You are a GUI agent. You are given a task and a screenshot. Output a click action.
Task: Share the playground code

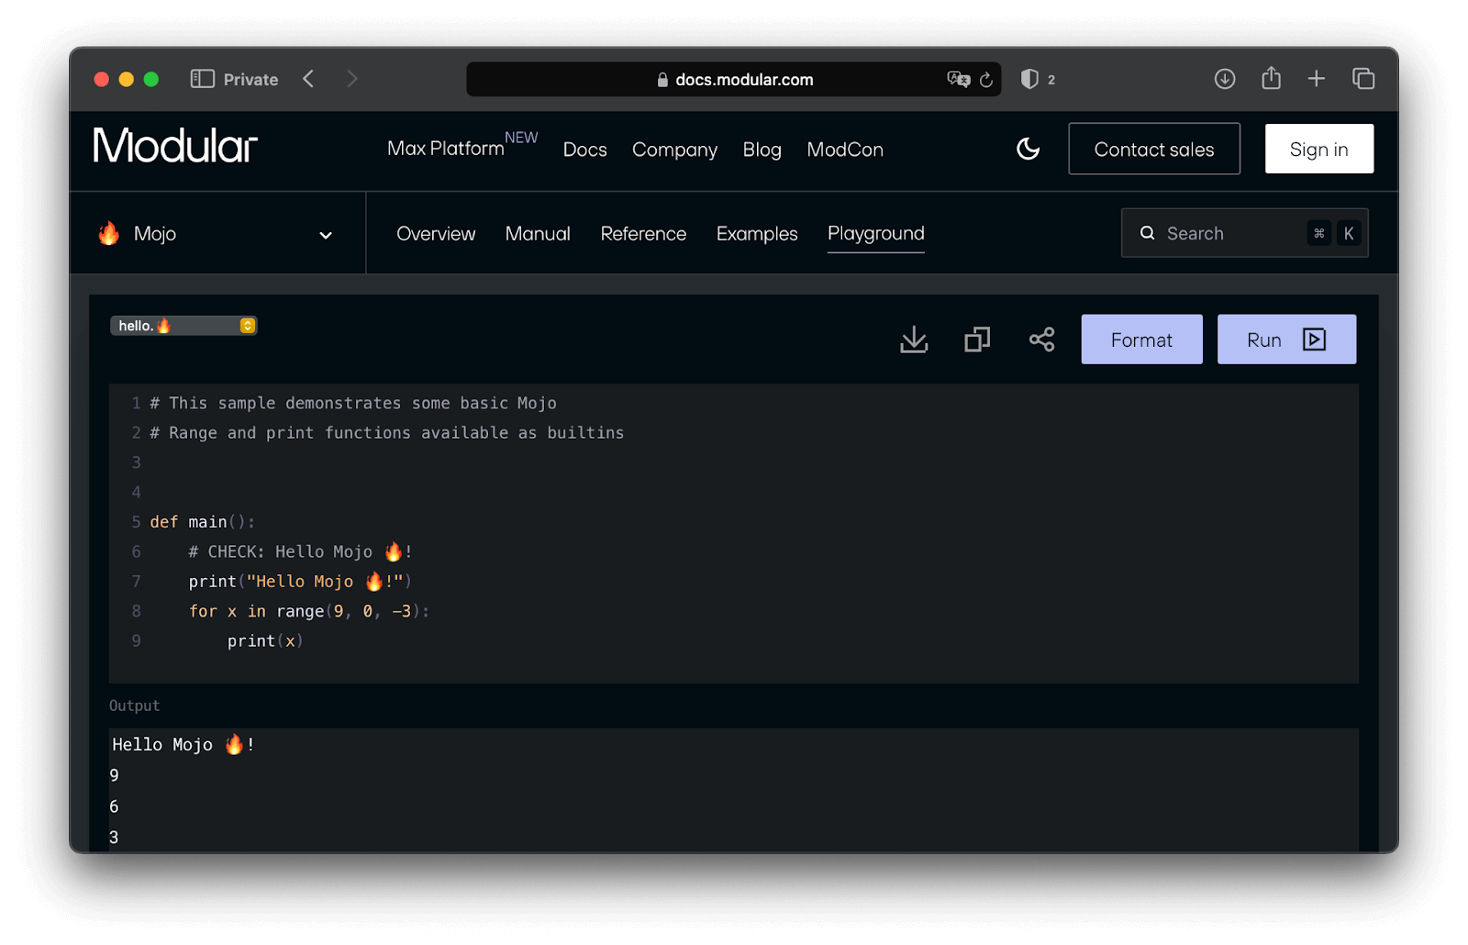(1042, 339)
